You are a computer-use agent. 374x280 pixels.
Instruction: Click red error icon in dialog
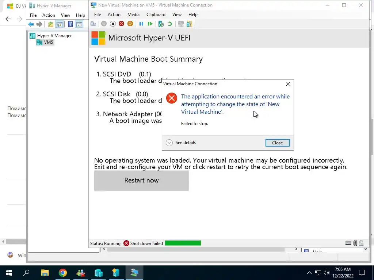(172, 98)
